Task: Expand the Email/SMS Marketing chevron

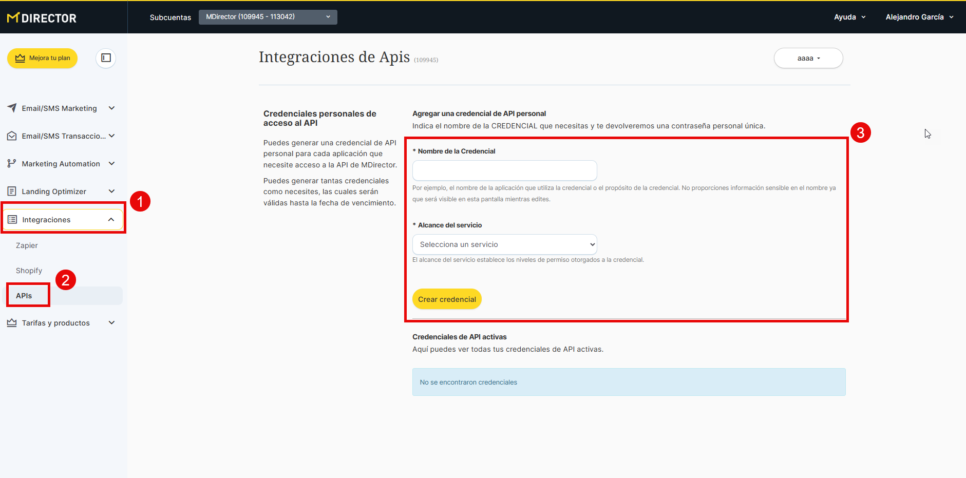Action: pos(111,108)
